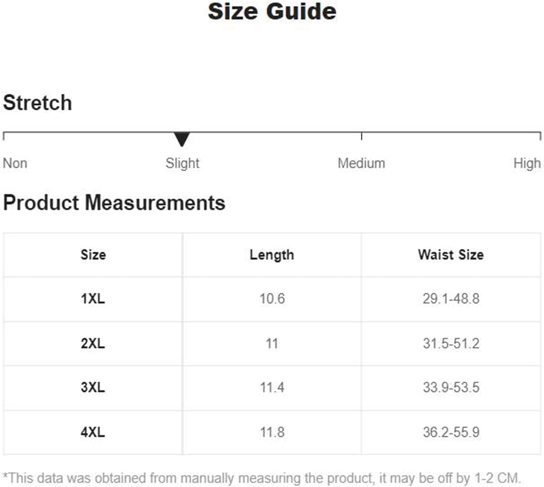
Task: Select the Non stretch label
Action: (15, 163)
